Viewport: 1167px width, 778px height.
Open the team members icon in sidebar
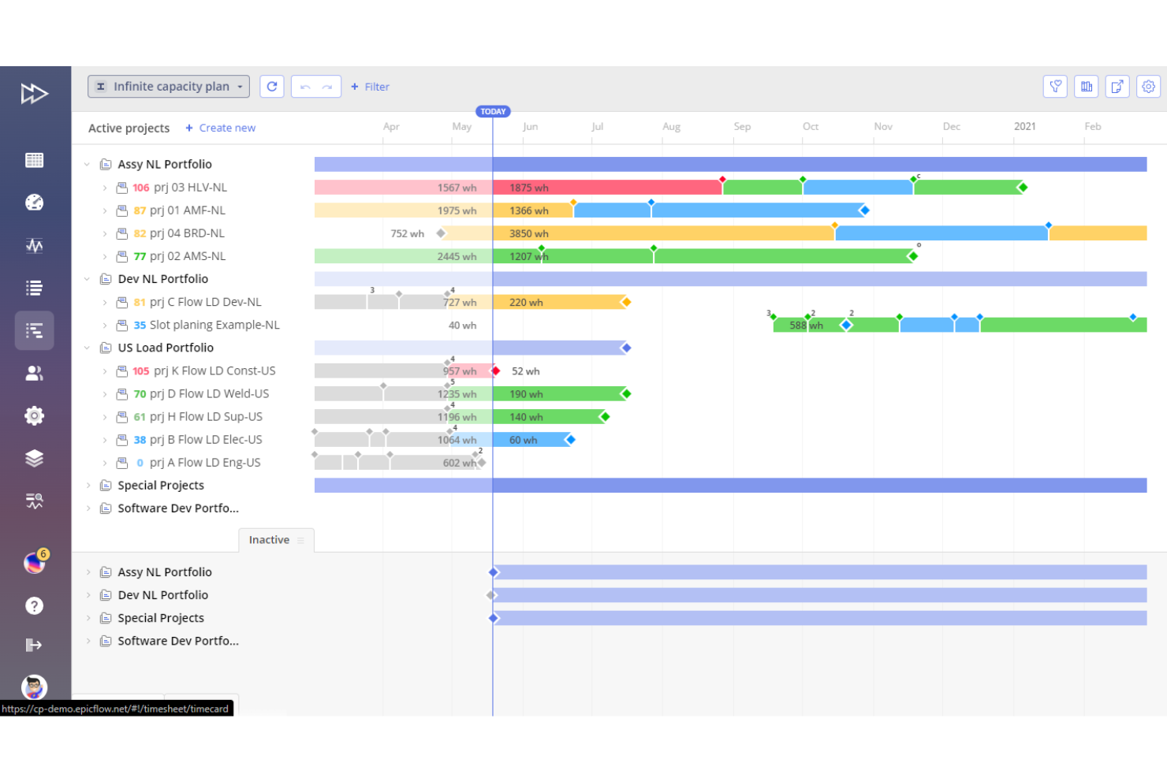34,373
